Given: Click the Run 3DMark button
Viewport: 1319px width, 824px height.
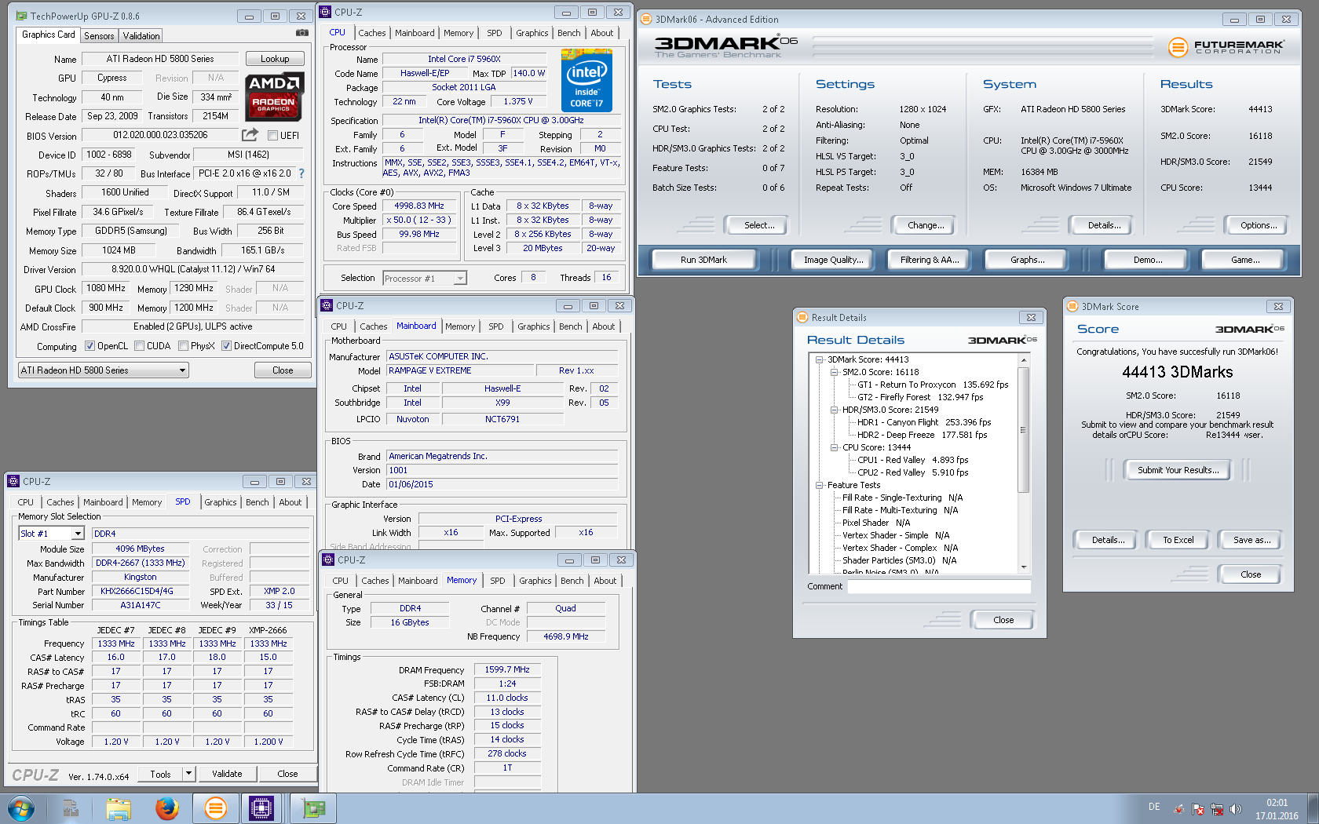Looking at the screenshot, I should (703, 260).
